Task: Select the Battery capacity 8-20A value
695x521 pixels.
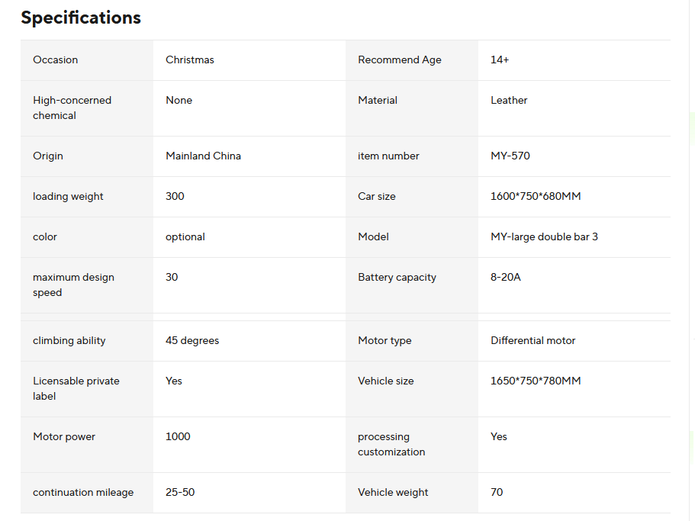Action: pos(506,278)
